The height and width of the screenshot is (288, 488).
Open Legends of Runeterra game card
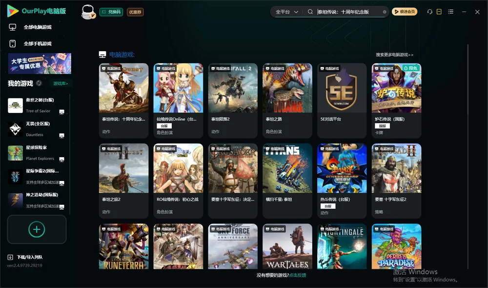[123, 247]
